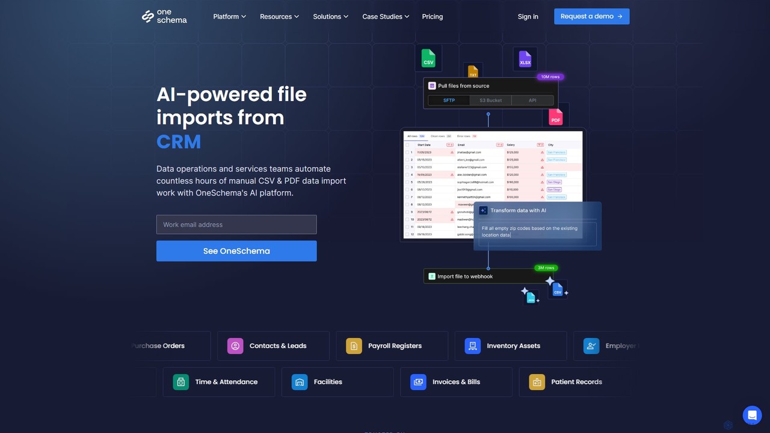This screenshot has height=433, width=770.
Task: Click the orange TXT file icon
Action: coord(473,72)
